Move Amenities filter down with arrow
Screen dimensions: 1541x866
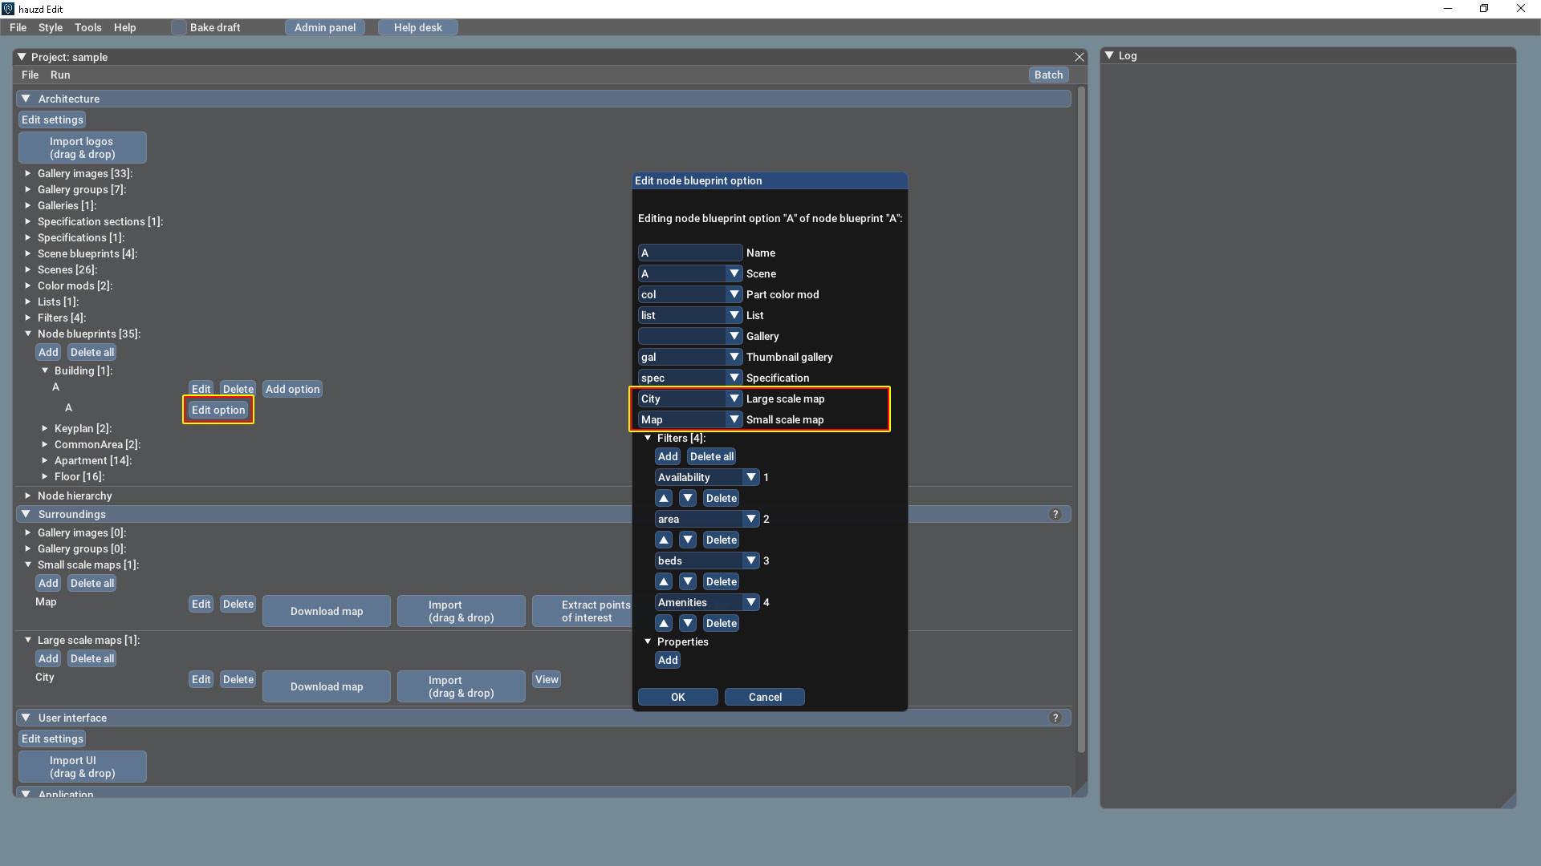688,623
